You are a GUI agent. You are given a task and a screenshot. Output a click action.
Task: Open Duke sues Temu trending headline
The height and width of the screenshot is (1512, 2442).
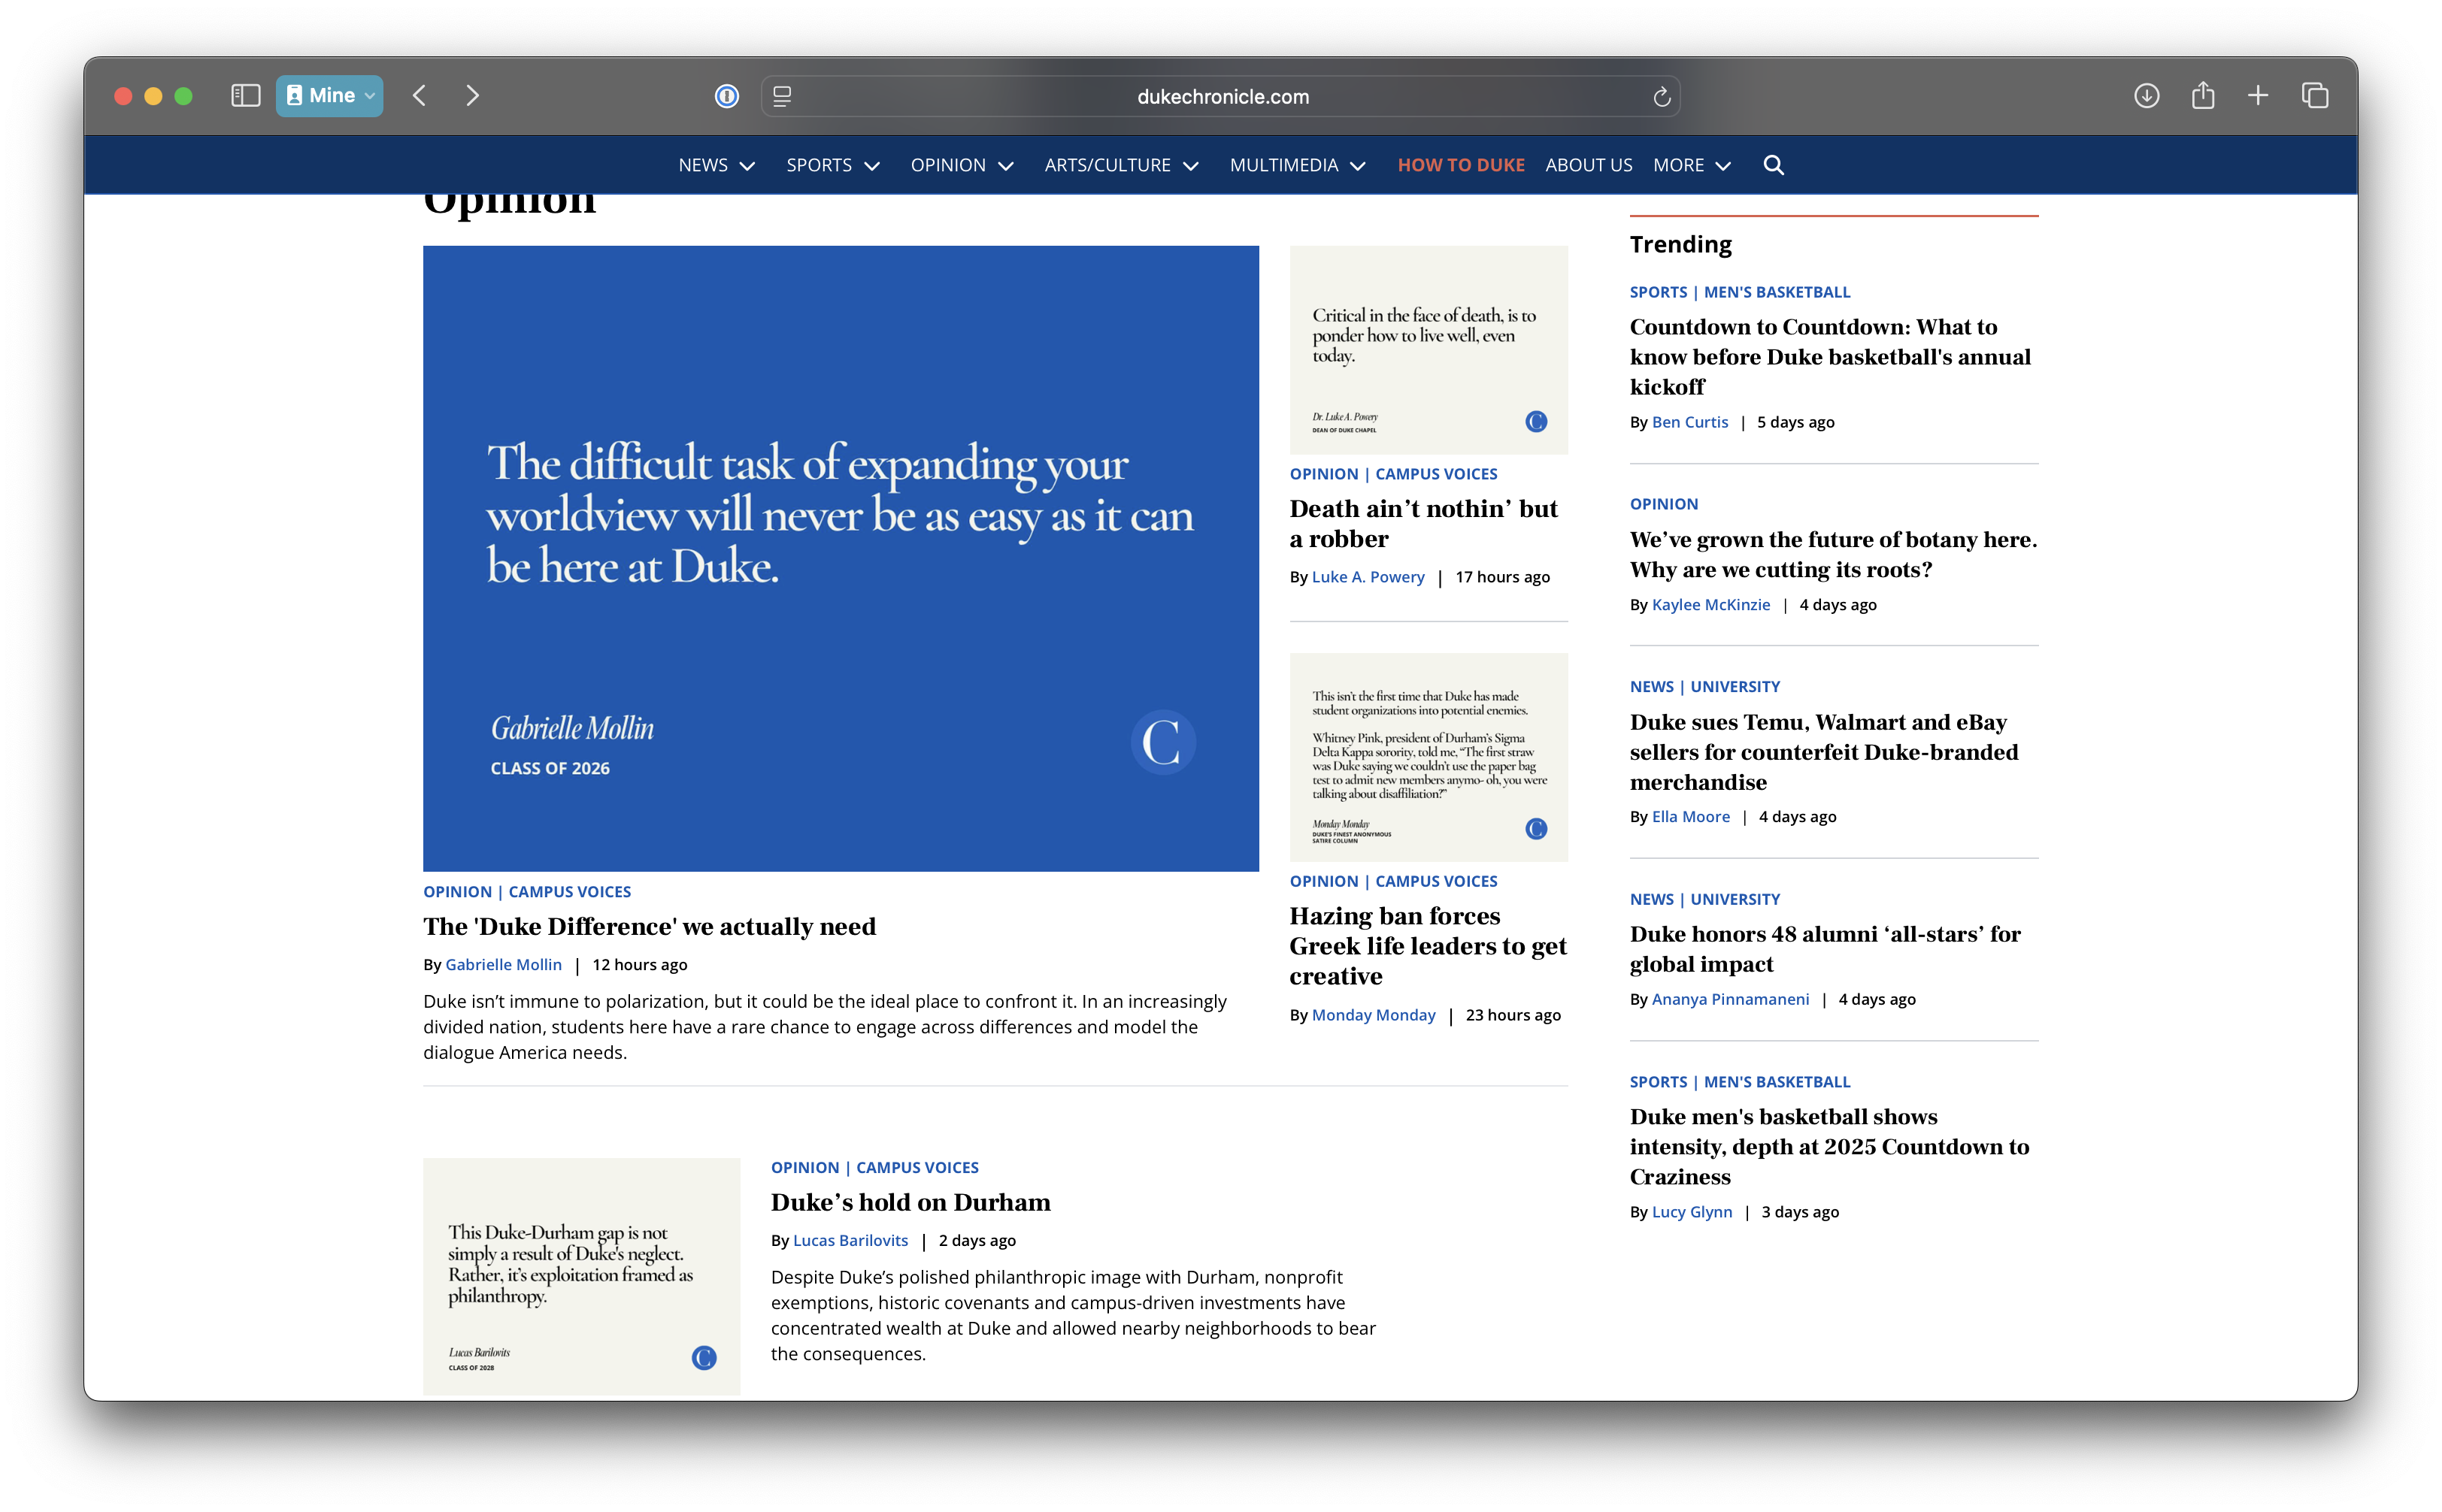pos(1822,751)
